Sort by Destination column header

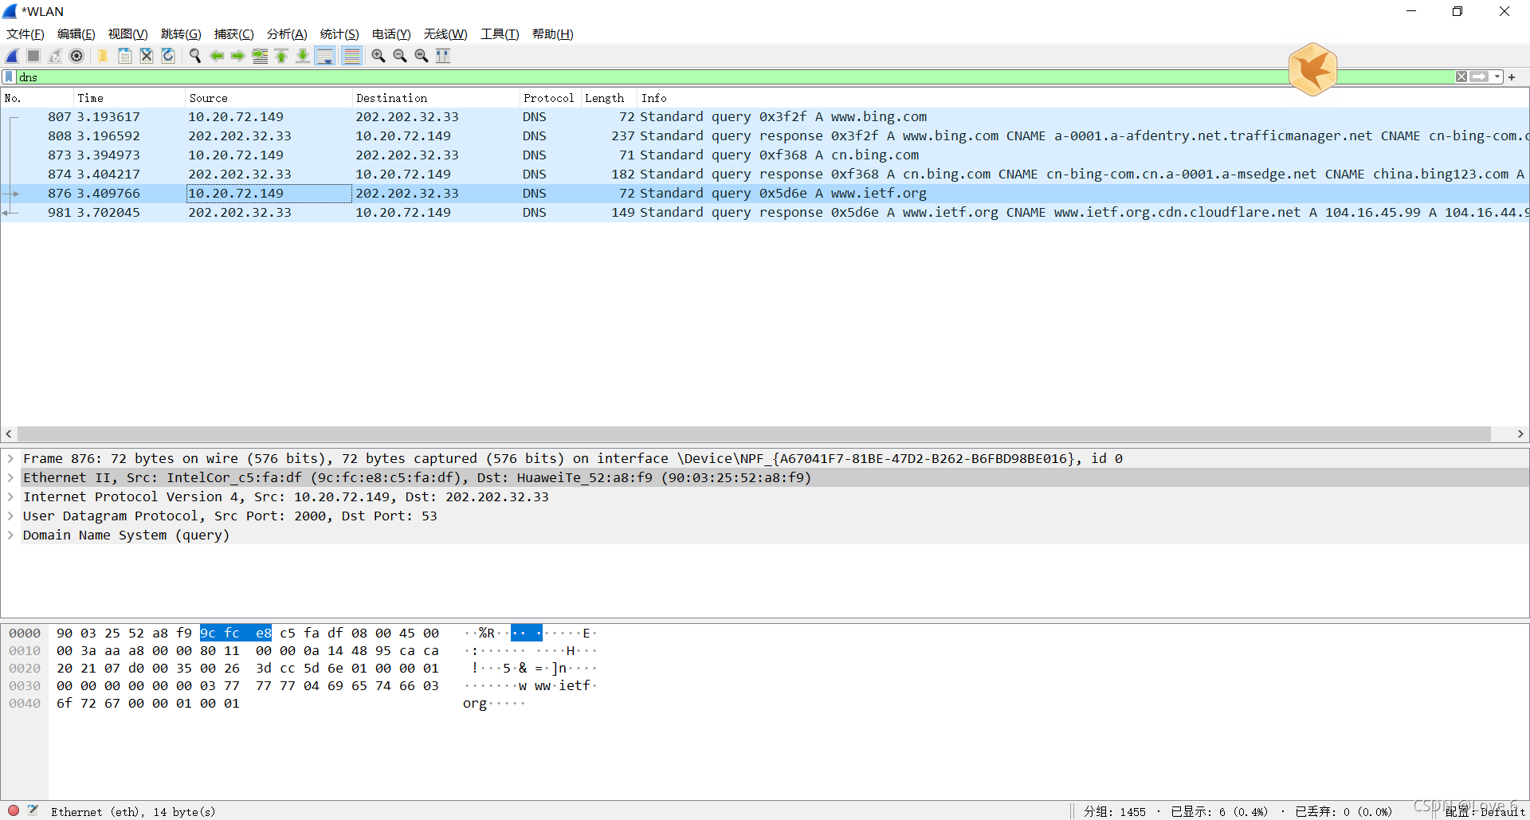(436, 98)
